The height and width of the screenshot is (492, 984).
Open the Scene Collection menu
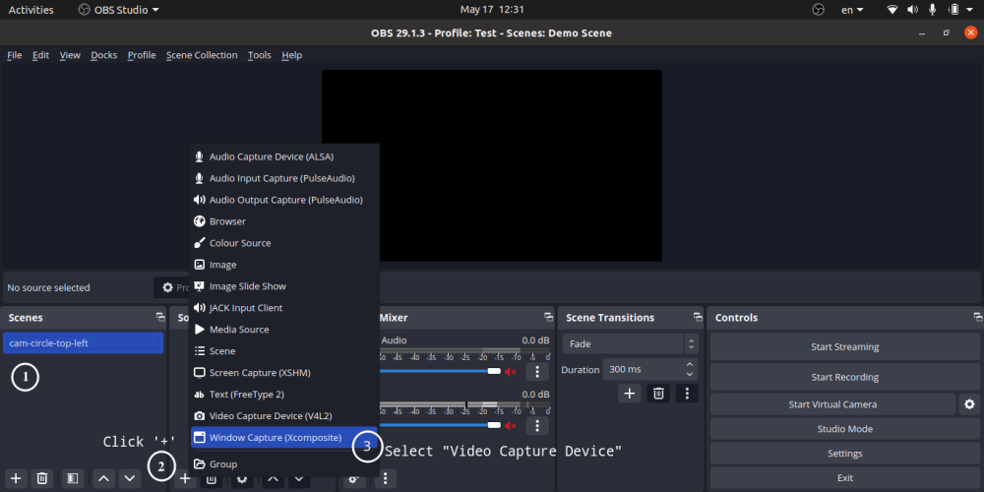click(202, 55)
